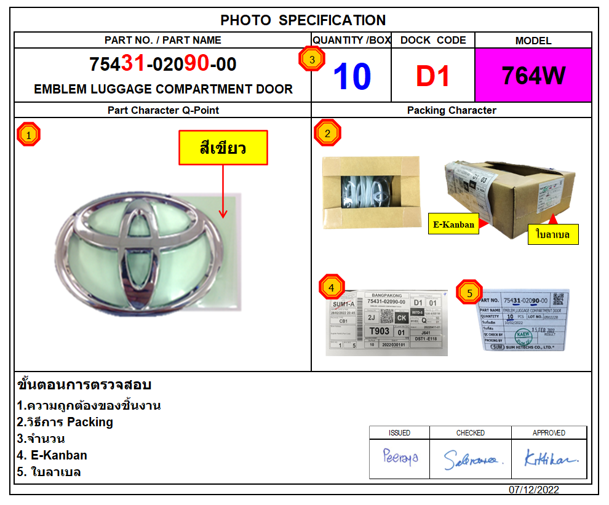The width and height of the screenshot is (609, 505).
Task: Select step 2.วิธีการ Packing
Action: point(65,422)
